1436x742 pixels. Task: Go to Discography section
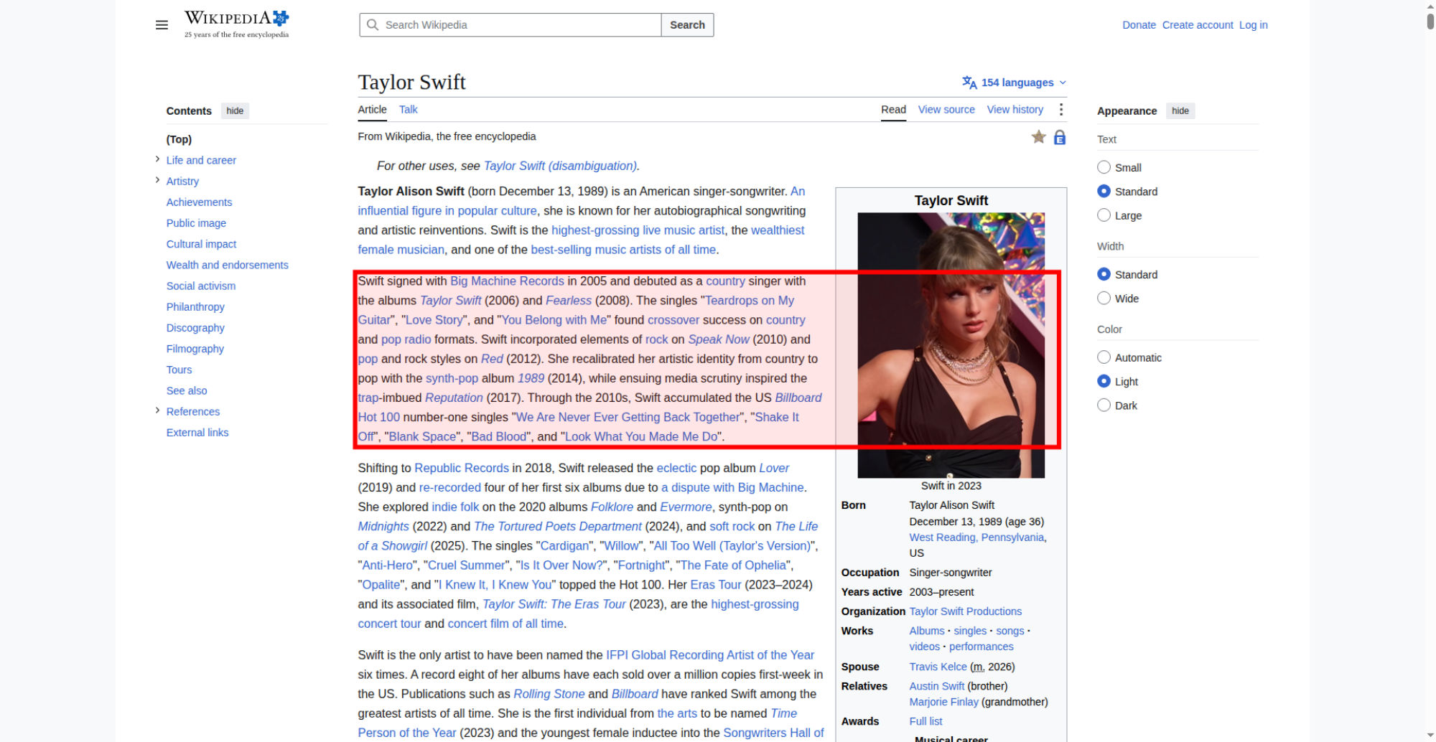(195, 328)
